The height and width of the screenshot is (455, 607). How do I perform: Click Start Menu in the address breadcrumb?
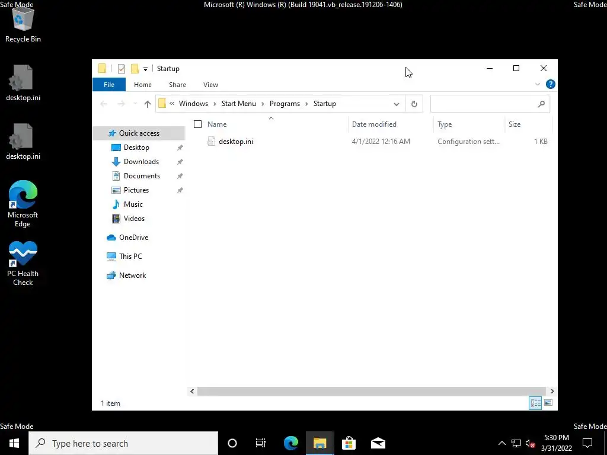coord(238,104)
